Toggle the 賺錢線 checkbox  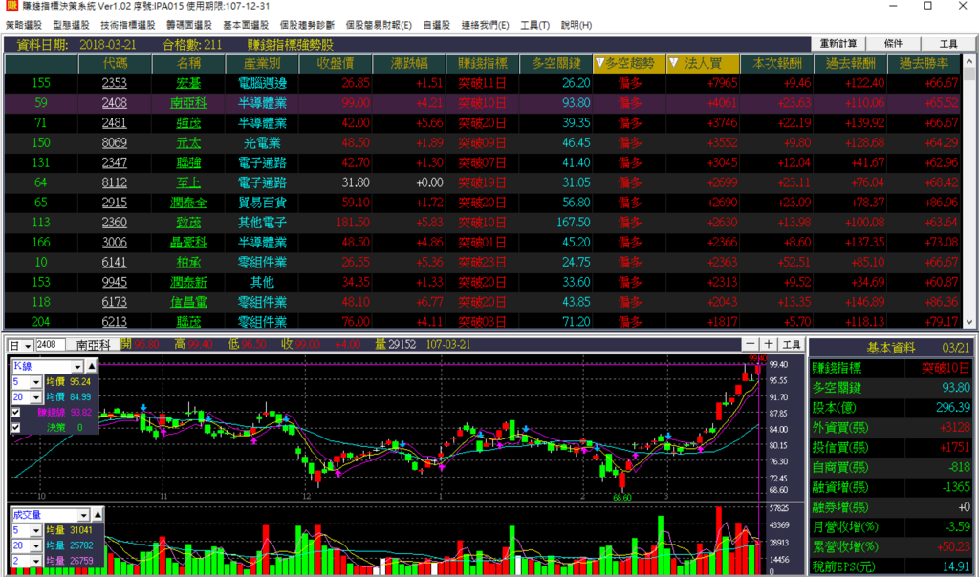tap(15, 413)
